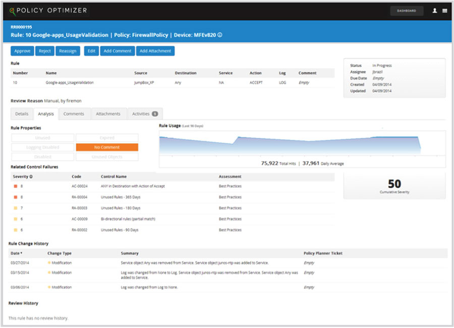Click control code AC-00024
454x328 pixels.
(80, 186)
